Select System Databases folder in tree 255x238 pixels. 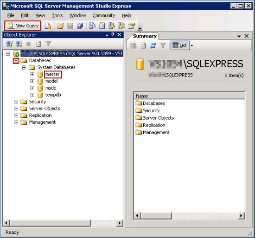56,67
